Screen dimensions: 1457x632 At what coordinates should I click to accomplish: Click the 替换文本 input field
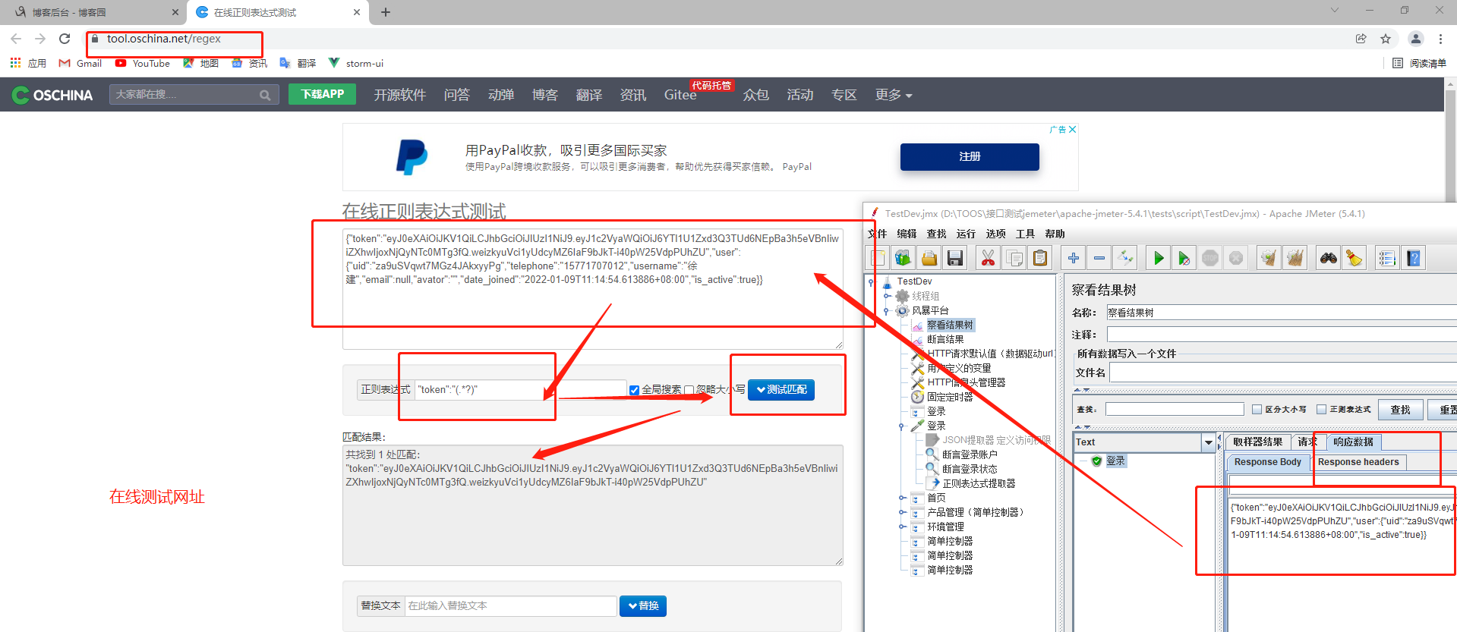click(x=510, y=606)
